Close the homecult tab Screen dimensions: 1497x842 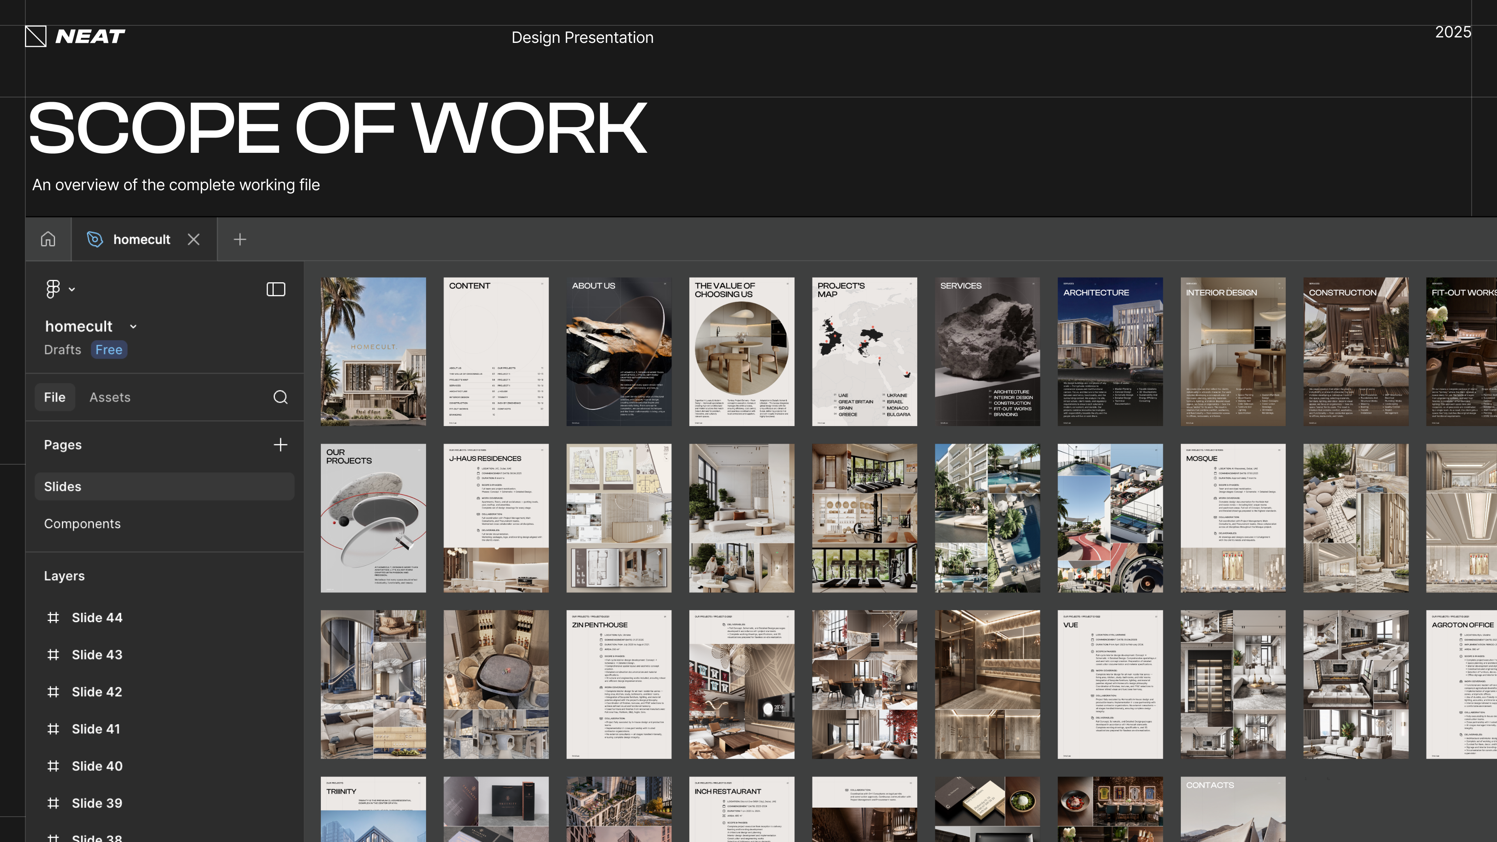[193, 239]
